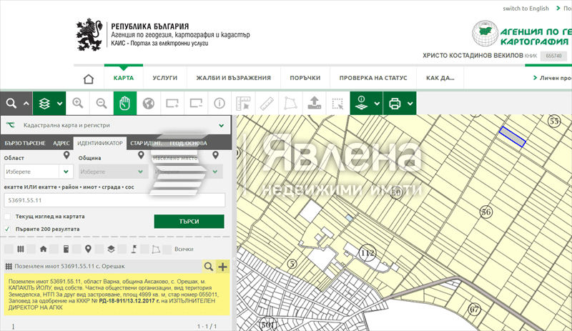Toggle checkbox before building house icon
The height and width of the screenshot is (331, 572).
pyautogui.click(x=31, y=250)
